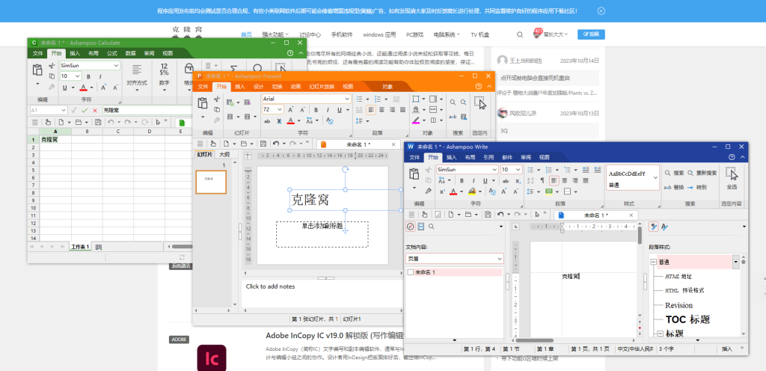
Task: Click strikethrough 'ab' icon in Write
Action: (x=505, y=181)
